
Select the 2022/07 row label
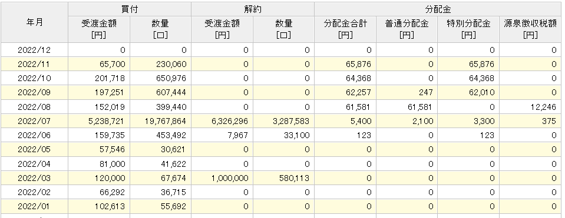pyautogui.click(x=34, y=121)
